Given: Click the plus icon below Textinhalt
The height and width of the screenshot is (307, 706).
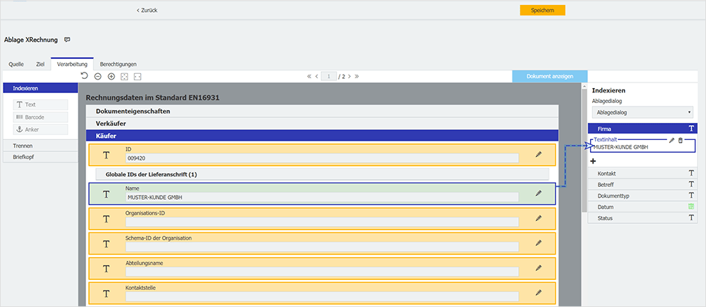Looking at the screenshot, I should 593,161.
